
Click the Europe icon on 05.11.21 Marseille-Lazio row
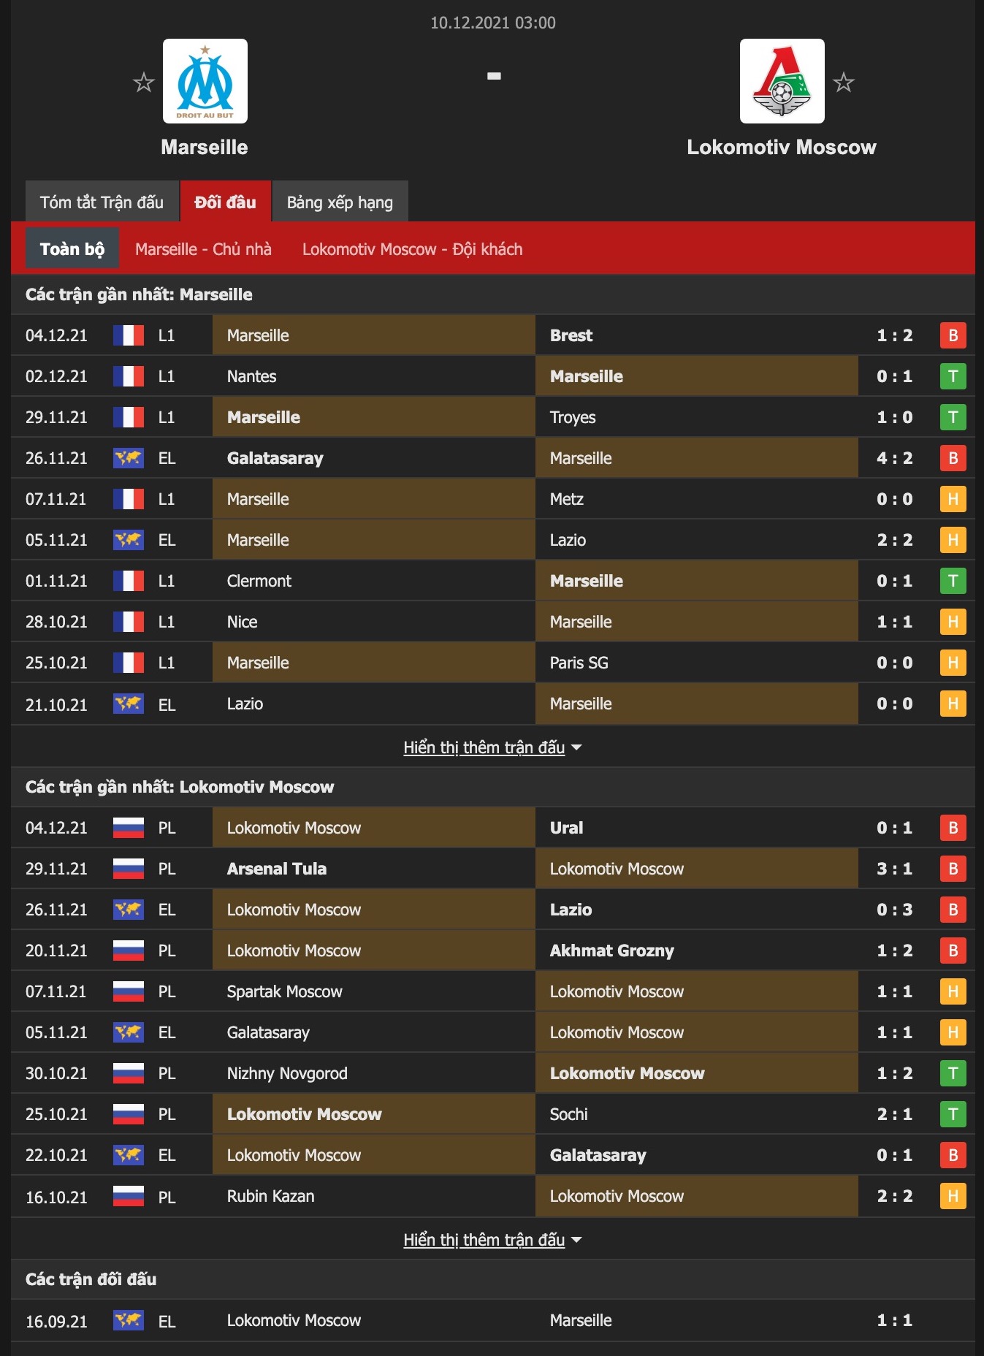click(x=129, y=540)
